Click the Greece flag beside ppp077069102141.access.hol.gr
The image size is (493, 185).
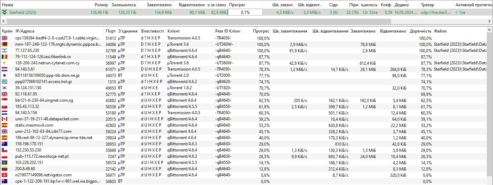(x=5, y=82)
